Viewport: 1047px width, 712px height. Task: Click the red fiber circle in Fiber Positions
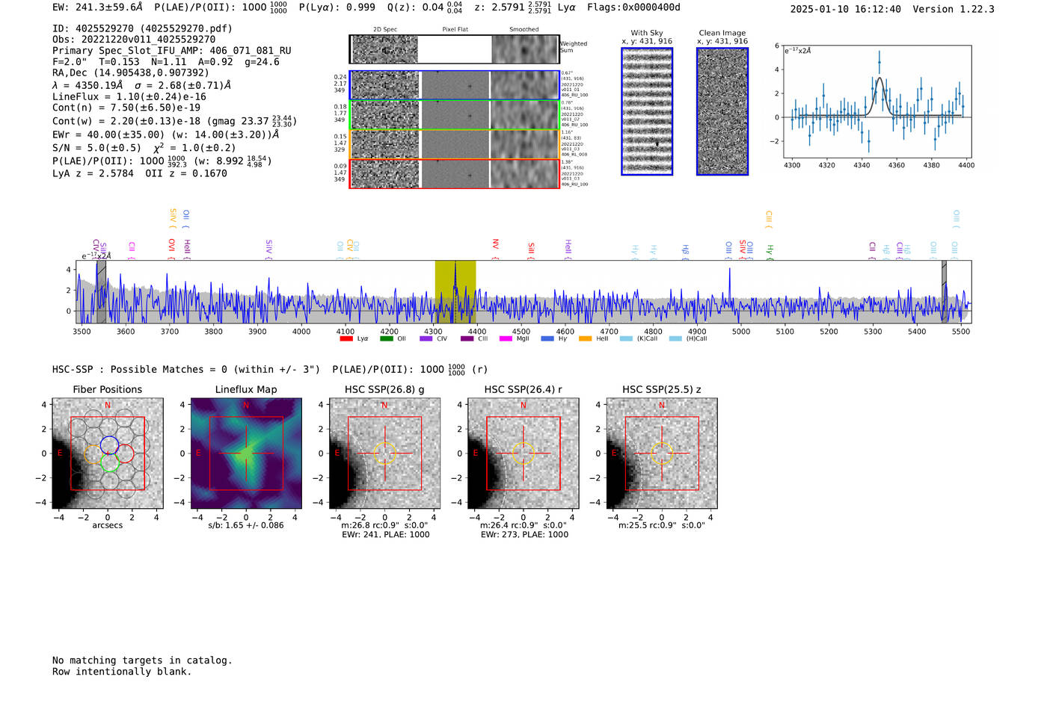tap(125, 453)
